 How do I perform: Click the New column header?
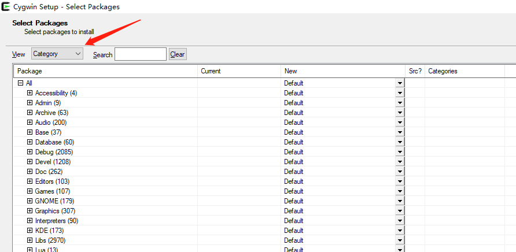click(x=343, y=71)
